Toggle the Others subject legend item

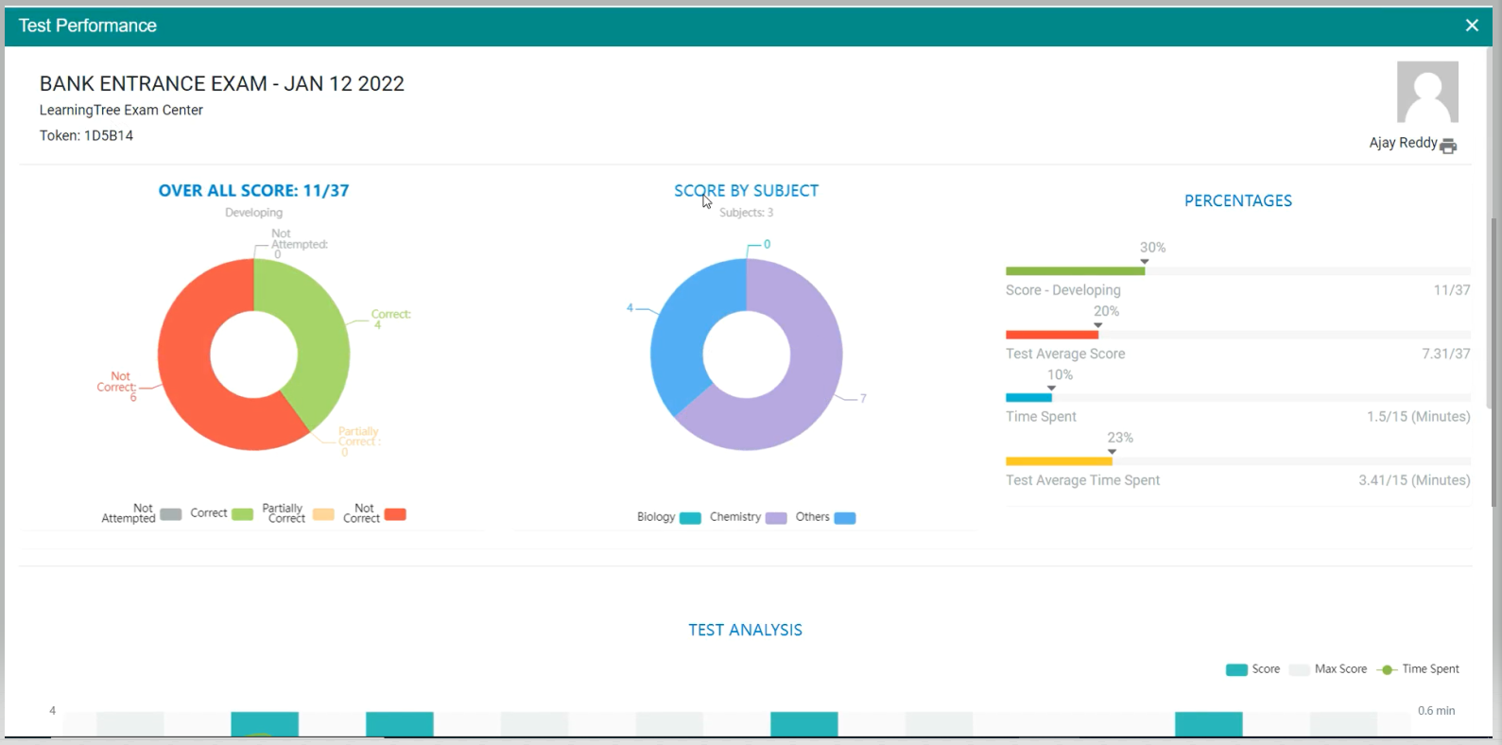click(845, 518)
